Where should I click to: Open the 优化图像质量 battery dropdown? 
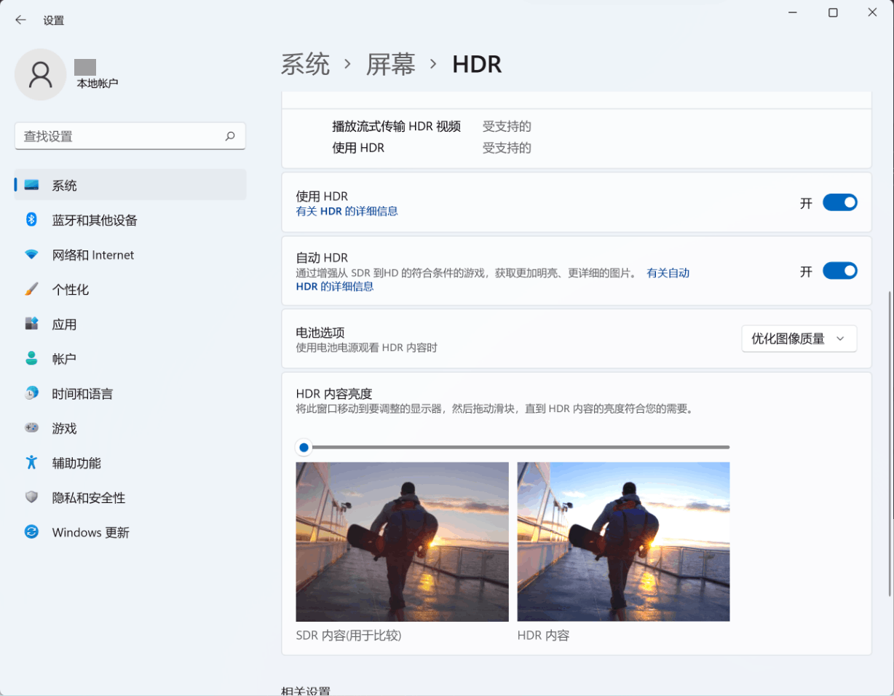pyautogui.click(x=799, y=339)
